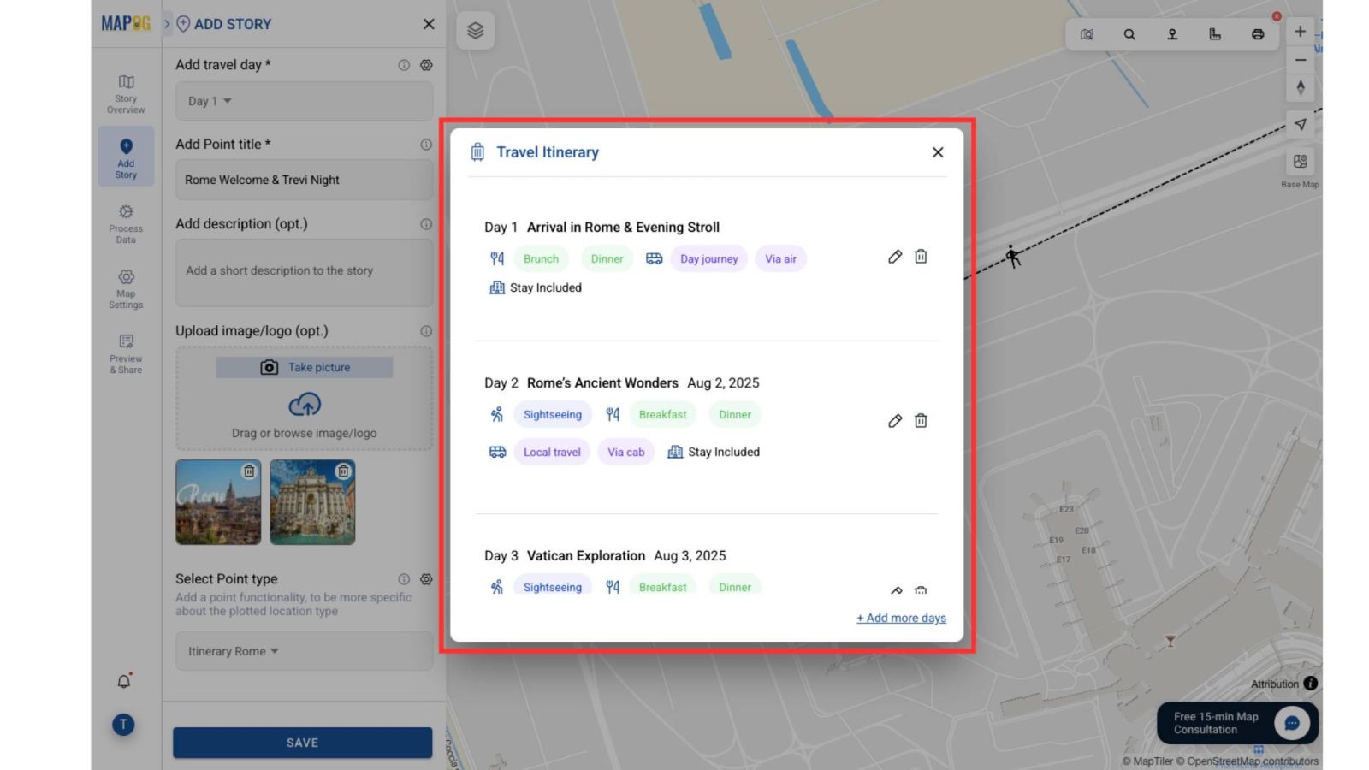1369x770 pixels.
Task: Click the map view toolbar icon
Action: coord(1087,34)
